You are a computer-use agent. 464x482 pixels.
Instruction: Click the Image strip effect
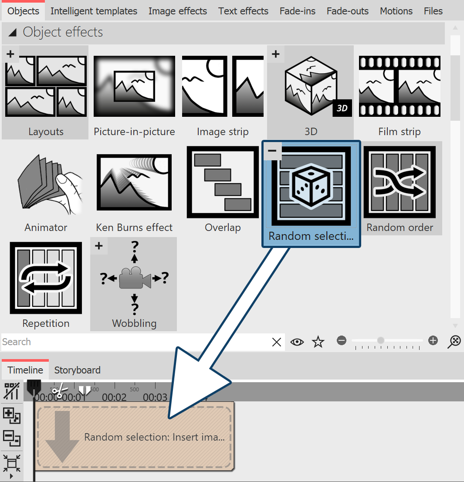click(x=223, y=86)
